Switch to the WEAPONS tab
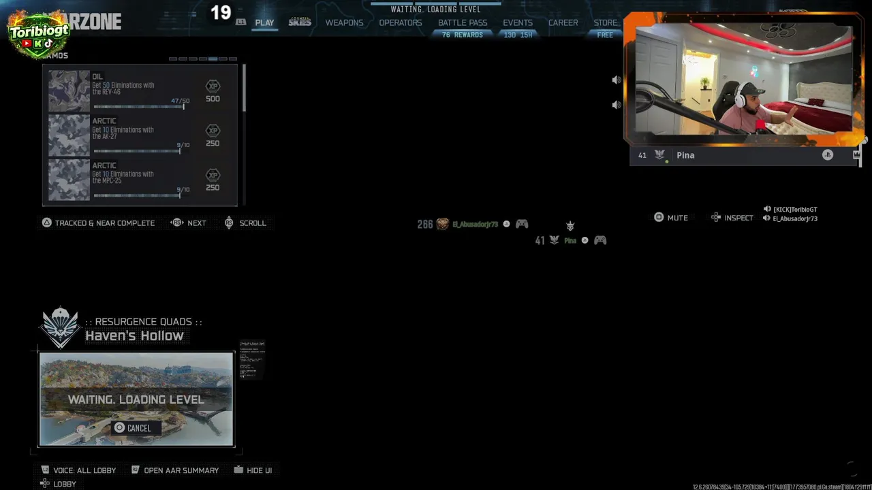Viewport: 872px width, 490px height. point(344,22)
